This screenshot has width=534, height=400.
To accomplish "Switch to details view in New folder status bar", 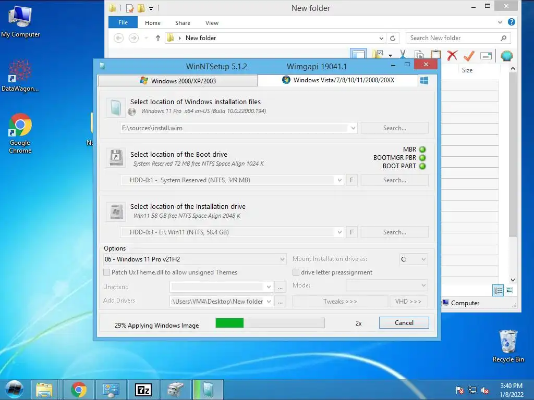I will [498, 290].
